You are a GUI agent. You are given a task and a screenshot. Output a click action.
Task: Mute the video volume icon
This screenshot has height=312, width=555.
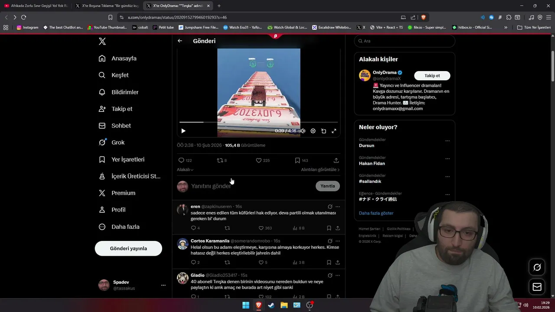point(303,131)
